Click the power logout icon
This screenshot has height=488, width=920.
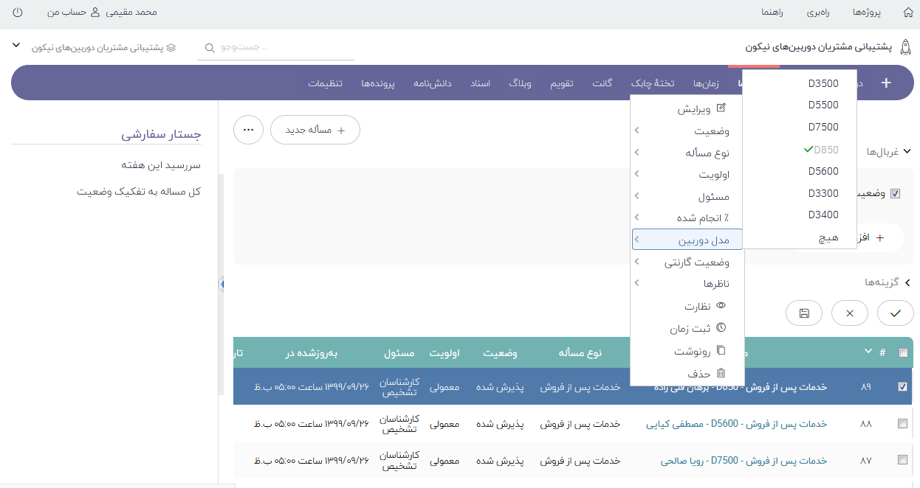pos(18,13)
